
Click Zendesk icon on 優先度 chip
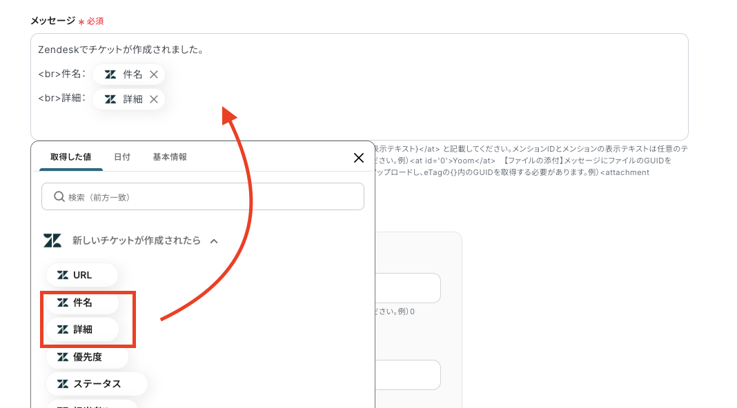tap(63, 357)
